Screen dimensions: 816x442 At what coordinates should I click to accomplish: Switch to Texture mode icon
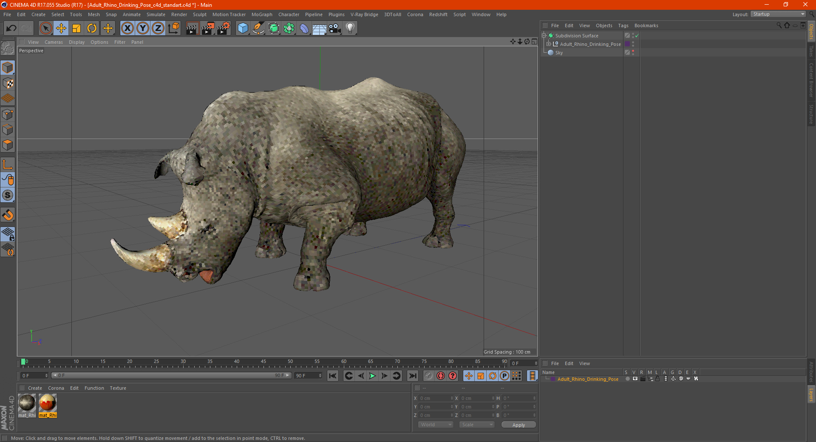8,83
